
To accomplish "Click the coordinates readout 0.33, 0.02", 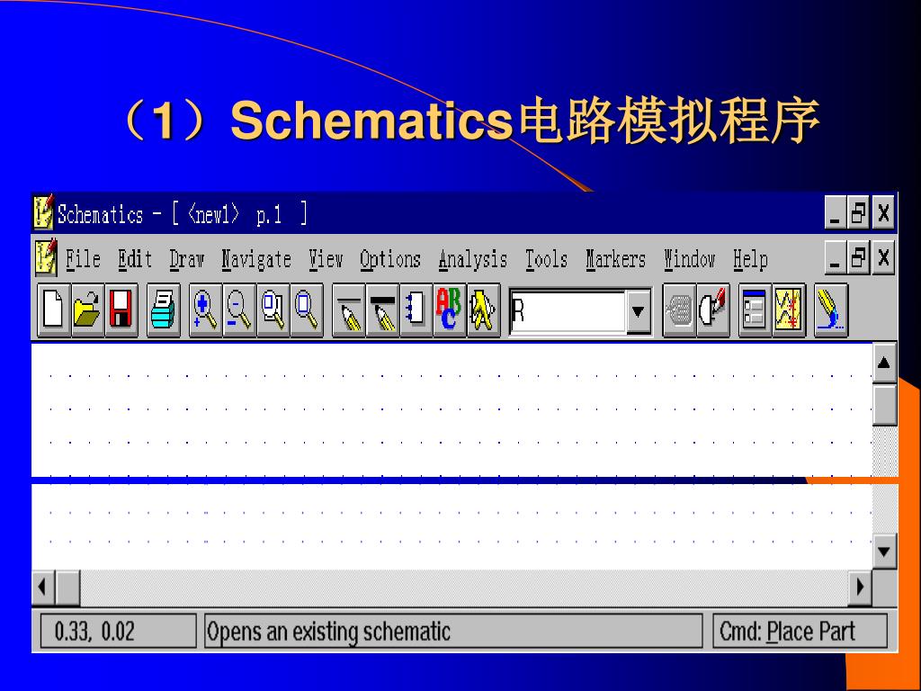I will pyautogui.click(x=118, y=631).
